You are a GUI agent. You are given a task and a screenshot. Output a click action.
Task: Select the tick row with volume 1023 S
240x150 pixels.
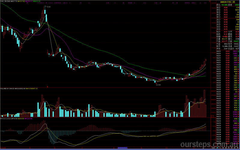[228, 51]
